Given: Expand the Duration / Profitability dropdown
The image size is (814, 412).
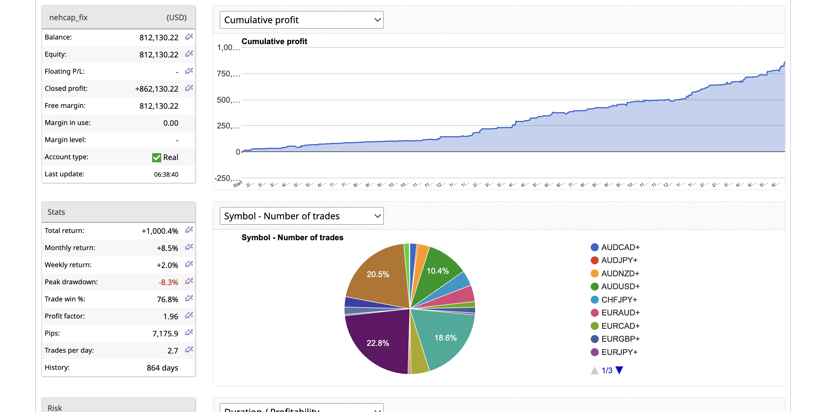Looking at the screenshot, I should tap(301, 409).
